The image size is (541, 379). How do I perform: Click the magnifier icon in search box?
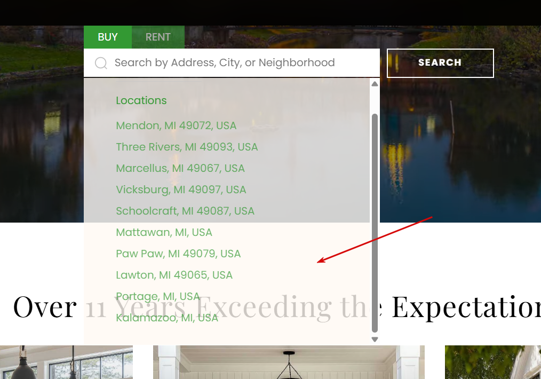[x=101, y=63]
